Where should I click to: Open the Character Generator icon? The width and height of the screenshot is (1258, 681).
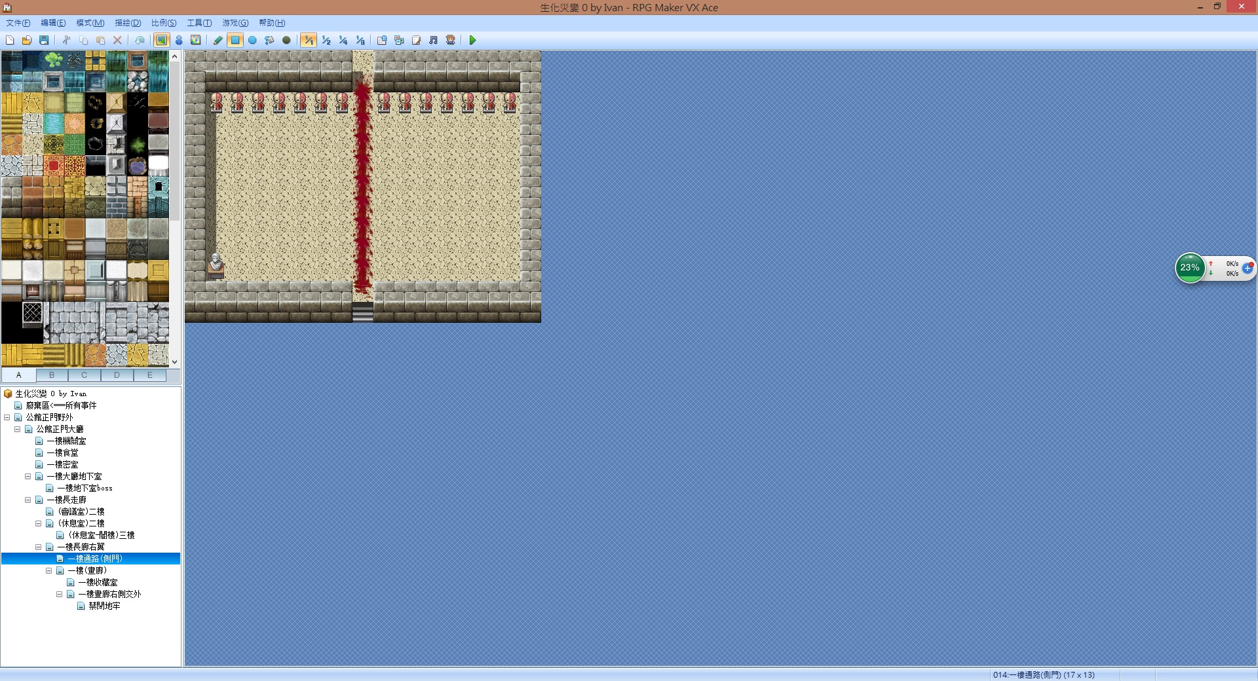[450, 40]
